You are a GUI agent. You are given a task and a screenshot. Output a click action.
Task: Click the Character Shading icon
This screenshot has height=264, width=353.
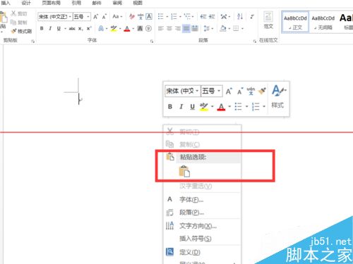pyautogui.click(x=140, y=29)
